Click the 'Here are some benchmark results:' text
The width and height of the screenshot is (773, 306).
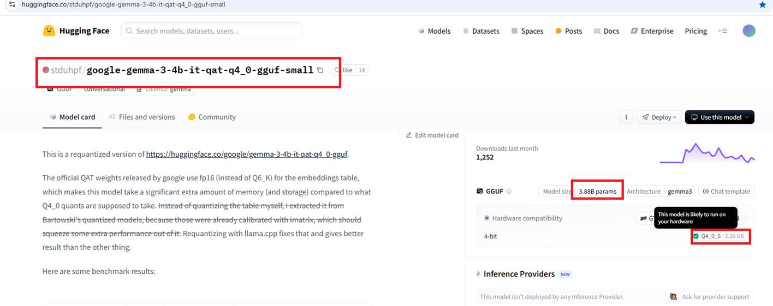(x=99, y=271)
